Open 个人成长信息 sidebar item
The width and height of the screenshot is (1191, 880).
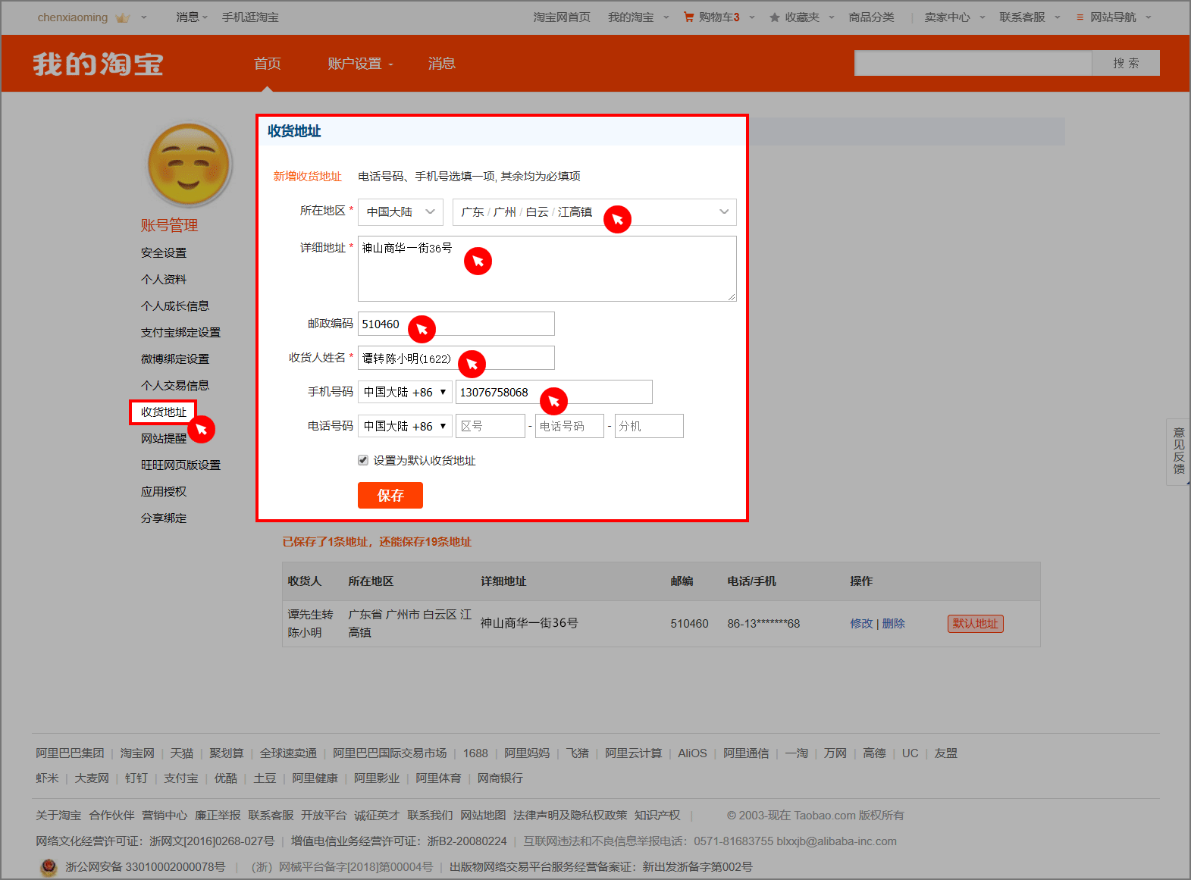click(x=175, y=306)
